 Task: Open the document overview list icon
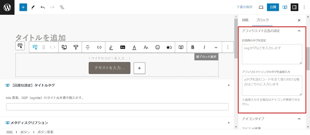[x=62, y=7]
